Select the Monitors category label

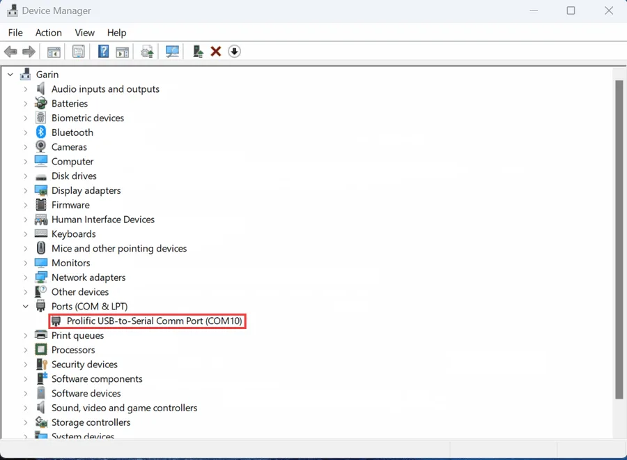pyautogui.click(x=71, y=263)
